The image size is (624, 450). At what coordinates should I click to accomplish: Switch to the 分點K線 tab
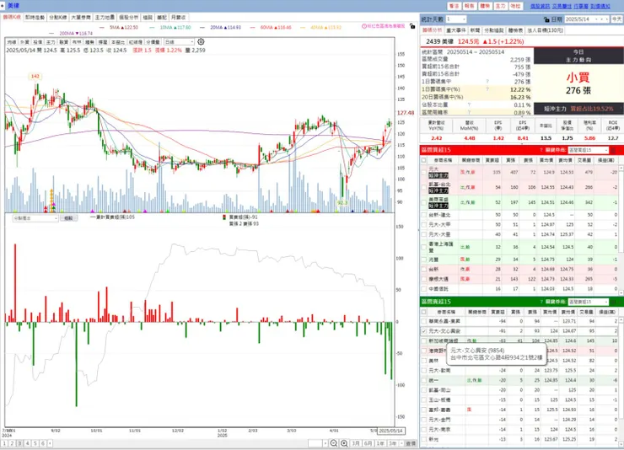(x=58, y=18)
